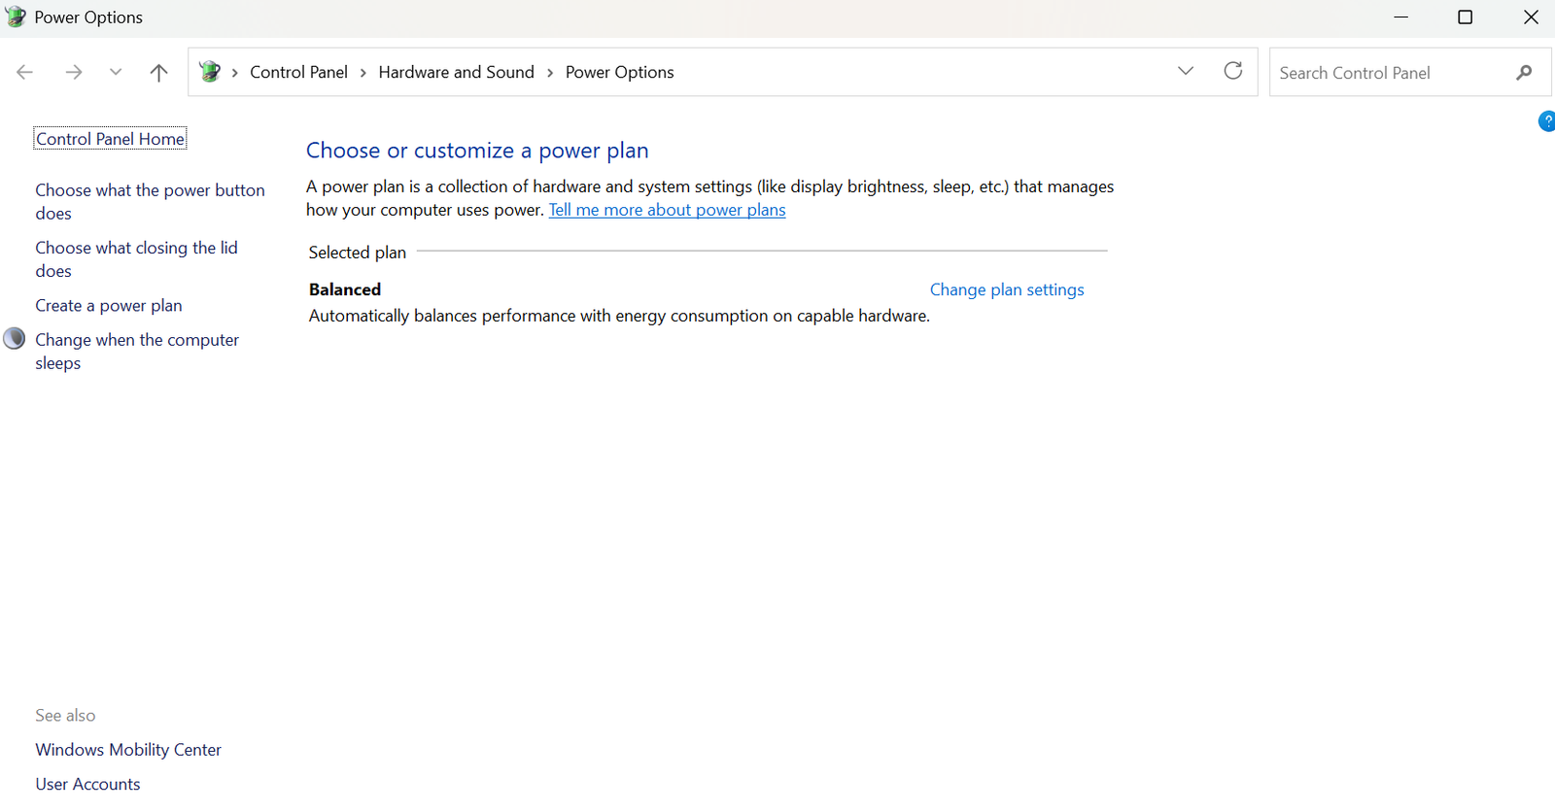This screenshot has height=812, width=1555.
Task: Click the Search Control Panel field
Action: [x=1390, y=73]
